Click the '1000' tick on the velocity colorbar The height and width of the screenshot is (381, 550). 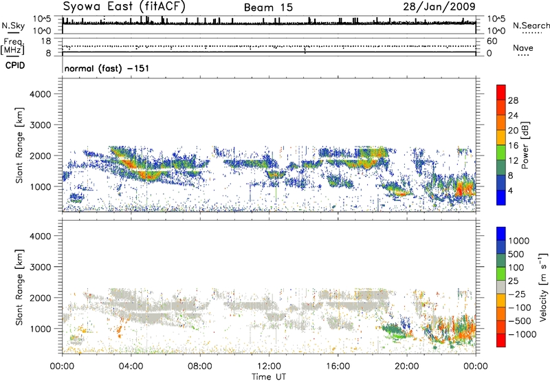click(x=519, y=241)
